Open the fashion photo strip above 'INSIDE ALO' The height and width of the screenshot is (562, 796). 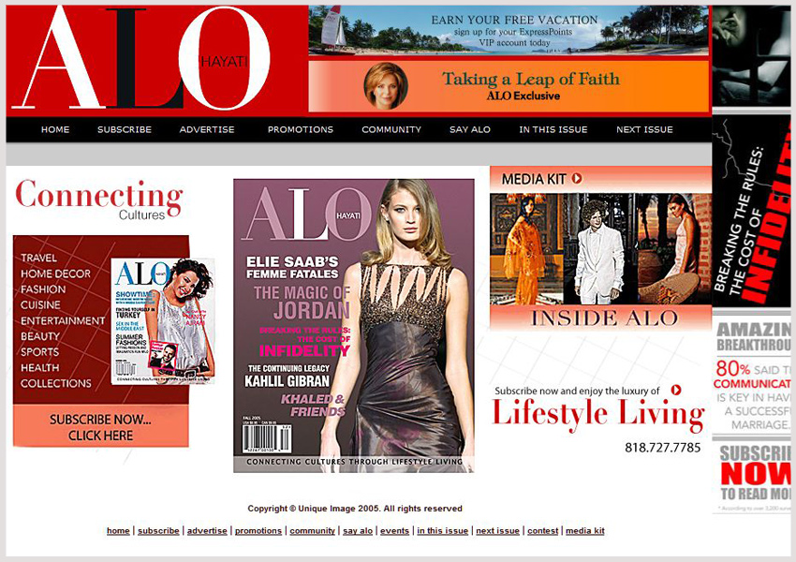click(x=600, y=249)
